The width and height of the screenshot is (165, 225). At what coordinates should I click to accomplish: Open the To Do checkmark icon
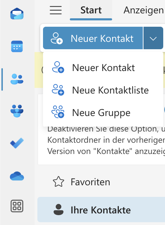[17, 143]
